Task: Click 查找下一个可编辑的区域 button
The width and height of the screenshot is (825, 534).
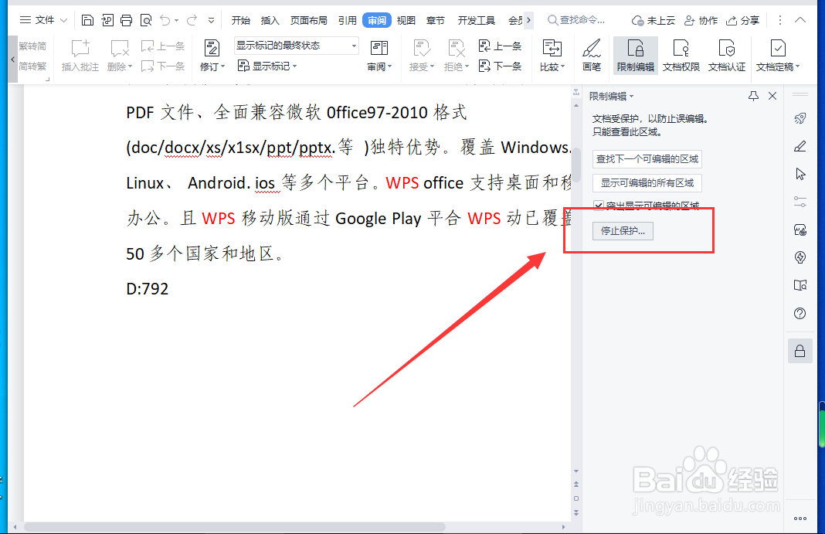Action: click(x=647, y=159)
